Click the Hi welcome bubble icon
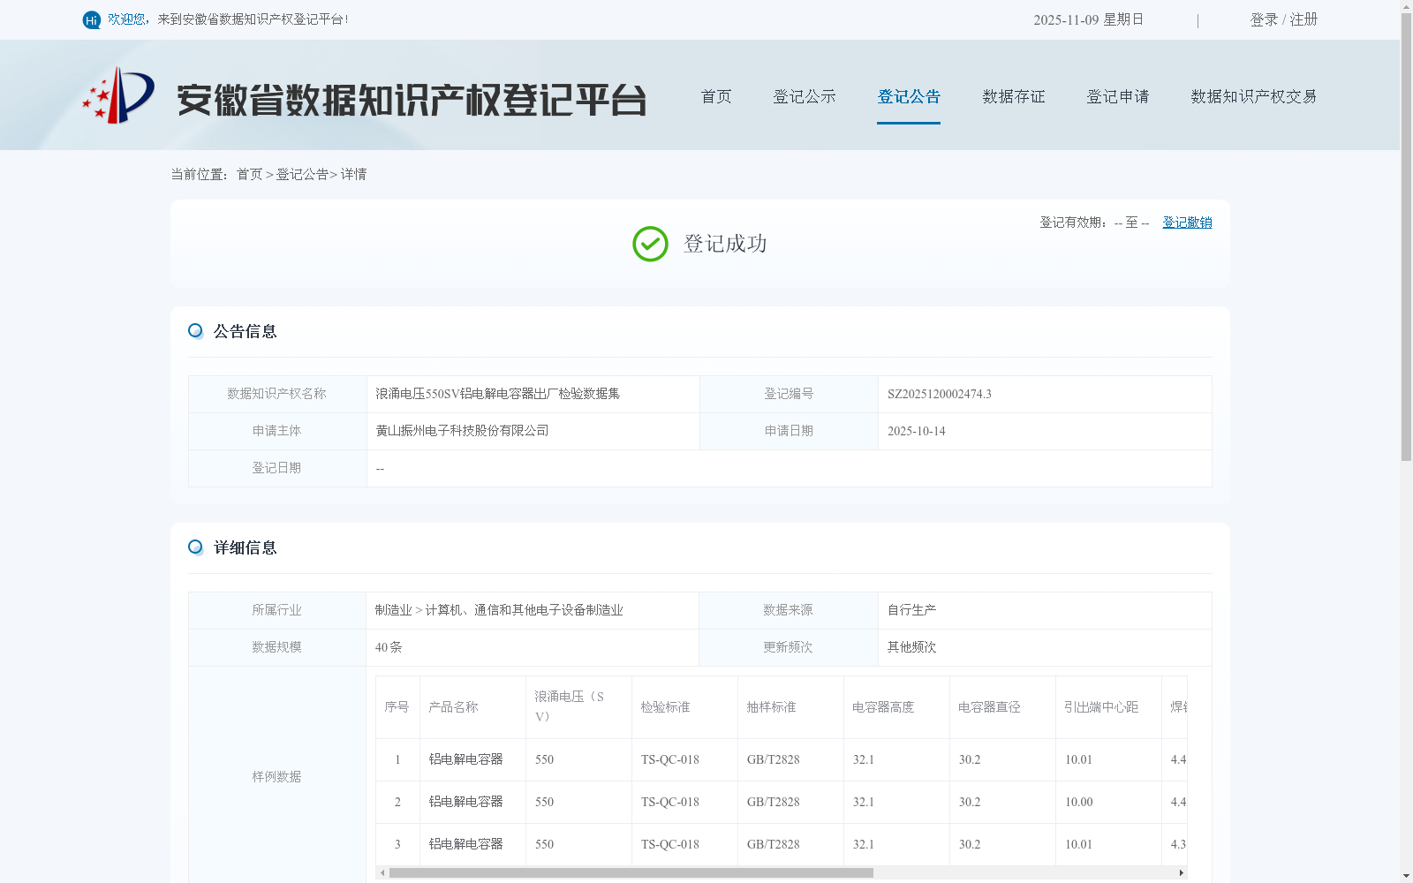This screenshot has width=1413, height=883. [92, 19]
